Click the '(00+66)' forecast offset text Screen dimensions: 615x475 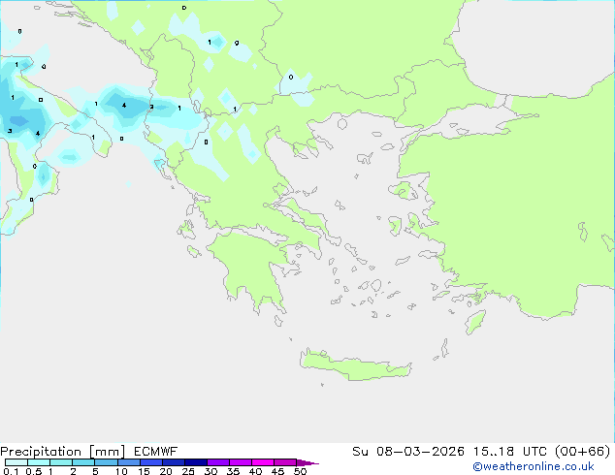(583, 452)
